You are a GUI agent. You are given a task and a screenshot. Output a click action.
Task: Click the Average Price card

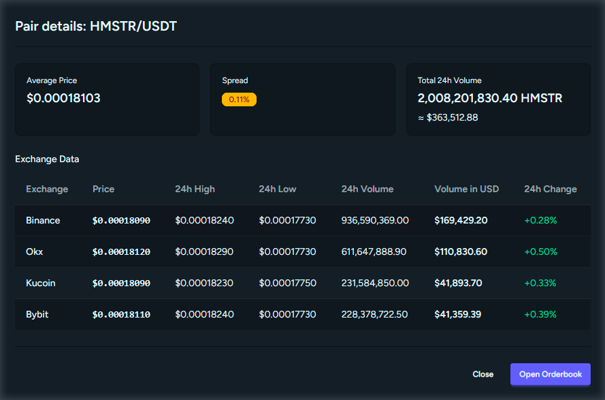pos(107,99)
